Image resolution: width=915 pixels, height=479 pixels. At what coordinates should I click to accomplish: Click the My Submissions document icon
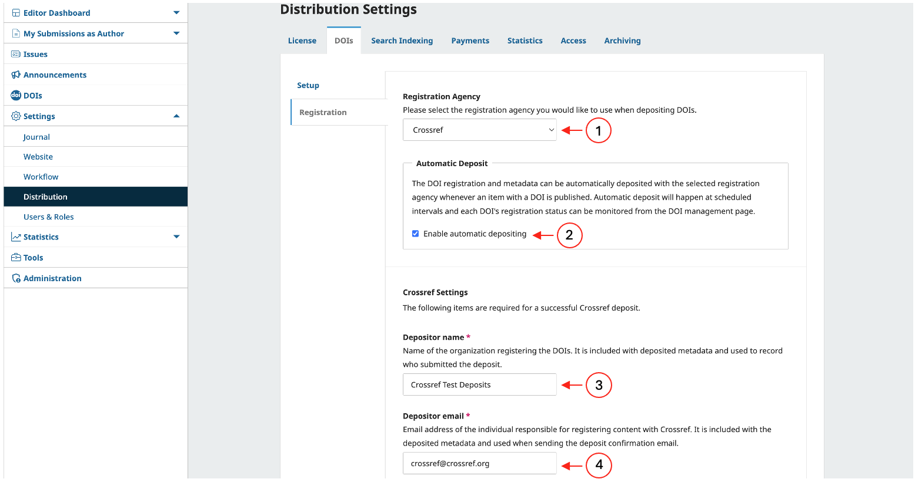16,33
